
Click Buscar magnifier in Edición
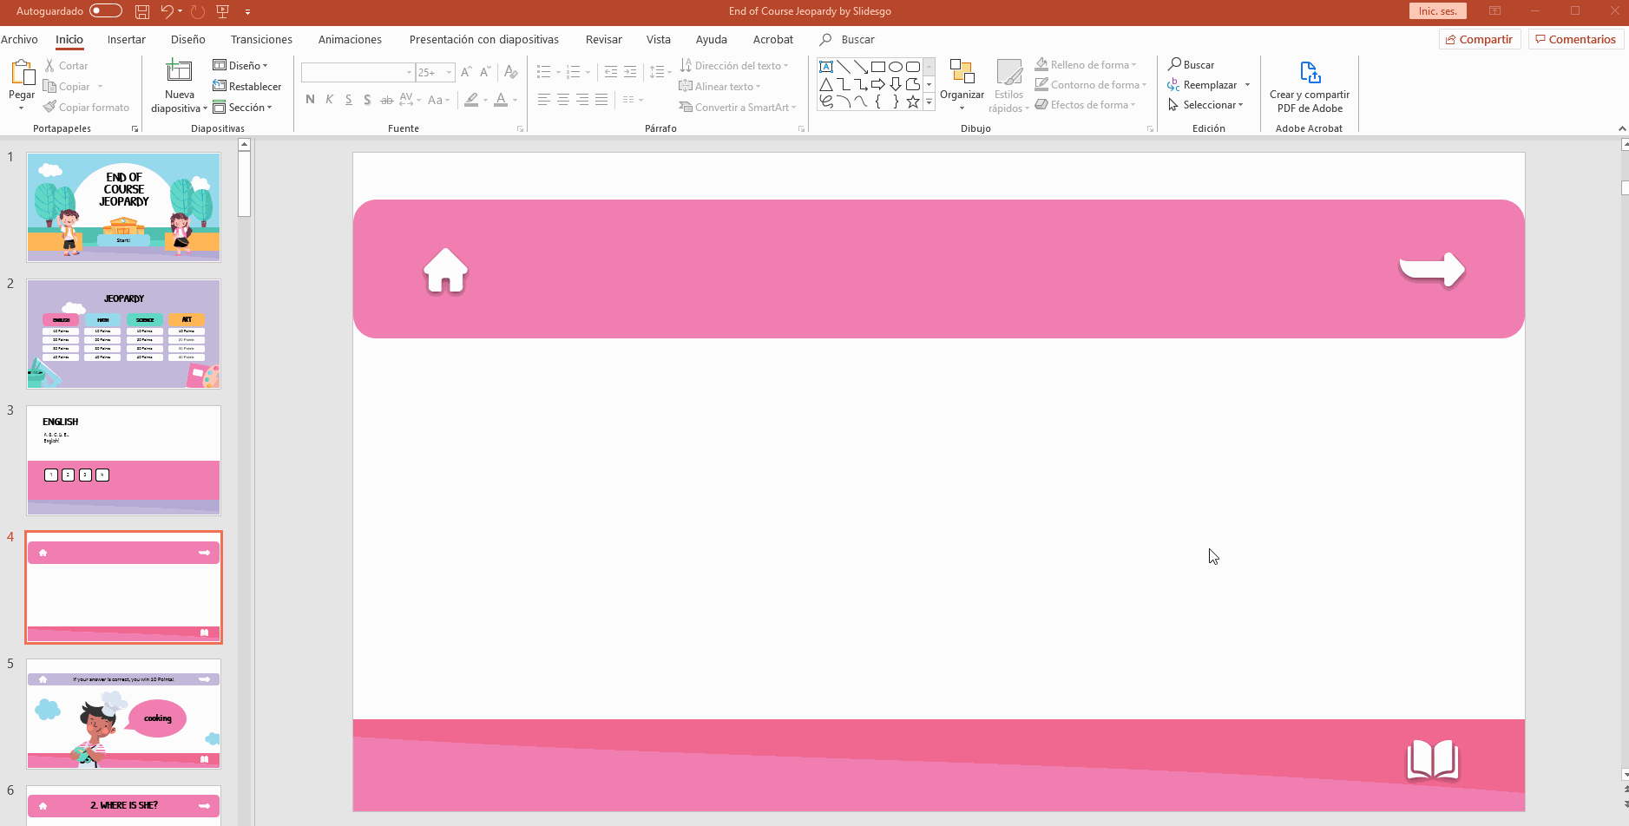click(1191, 65)
